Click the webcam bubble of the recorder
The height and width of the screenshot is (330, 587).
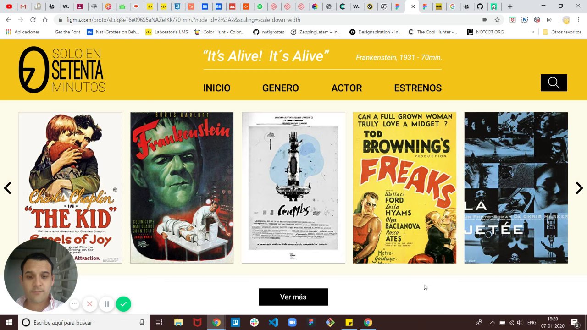[x=40, y=275]
